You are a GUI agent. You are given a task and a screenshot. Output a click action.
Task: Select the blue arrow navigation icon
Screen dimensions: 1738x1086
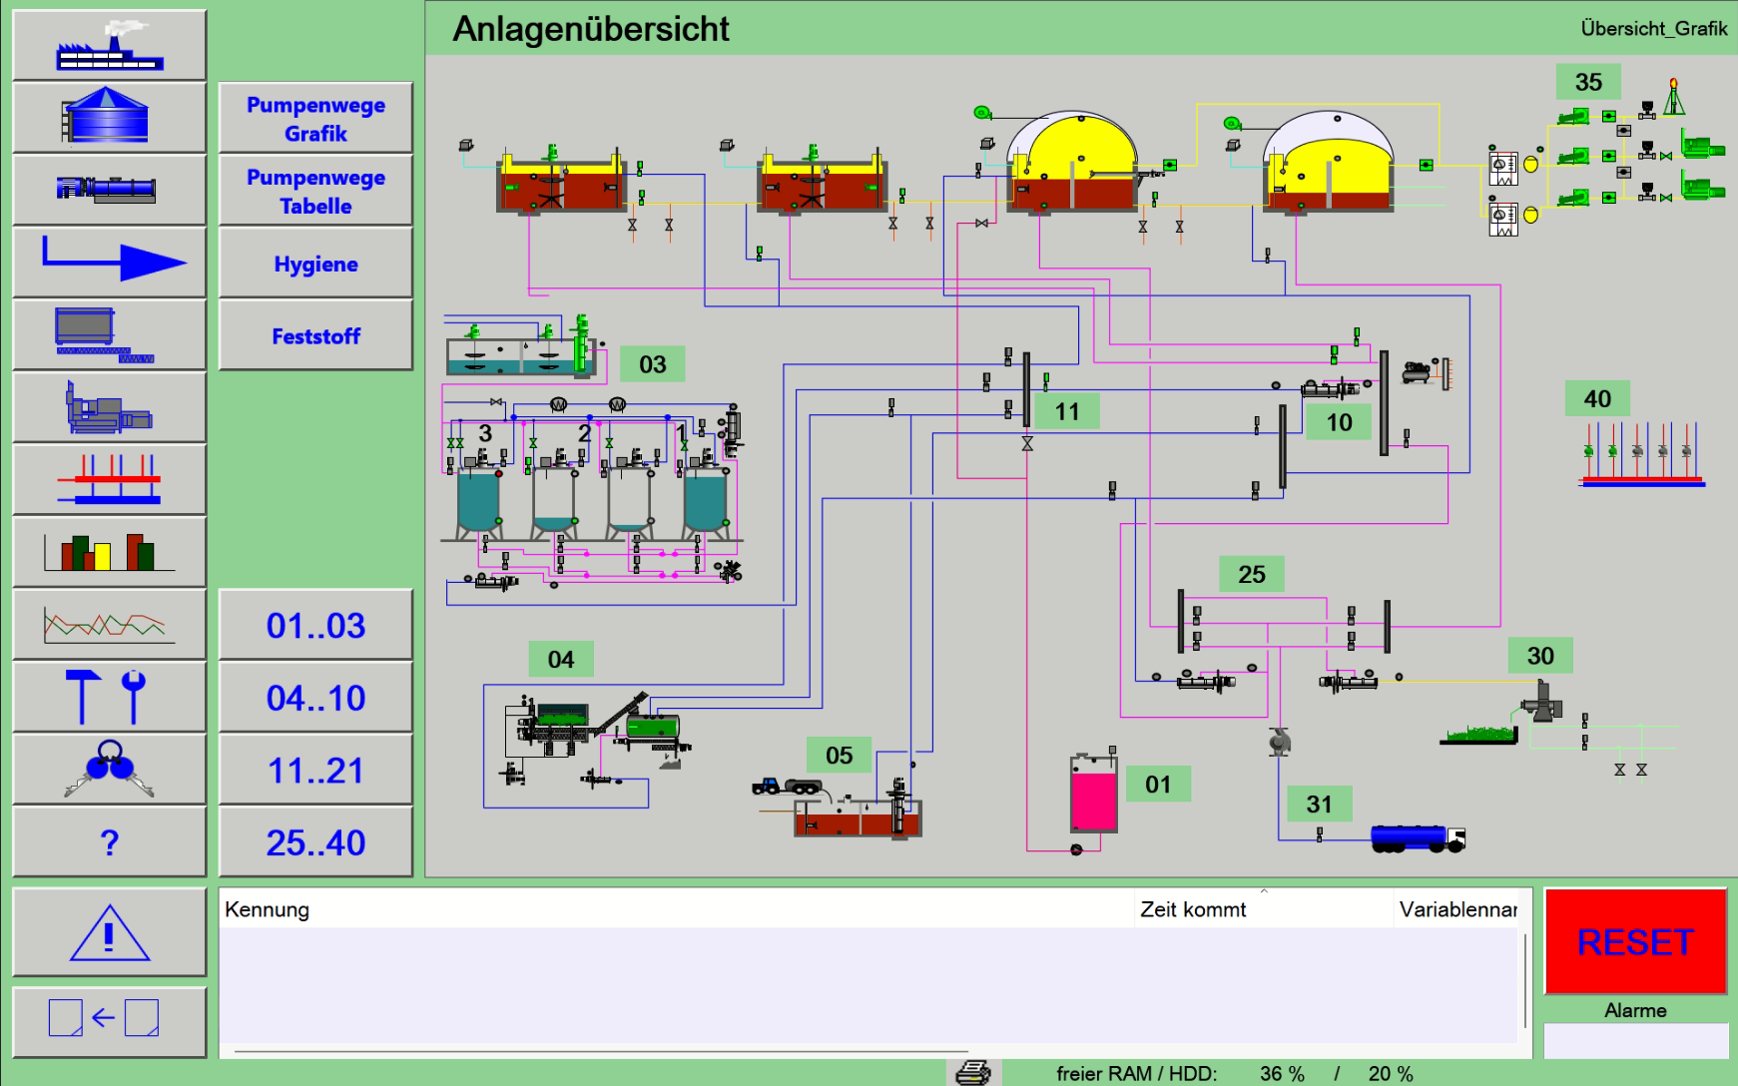click(x=109, y=262)
